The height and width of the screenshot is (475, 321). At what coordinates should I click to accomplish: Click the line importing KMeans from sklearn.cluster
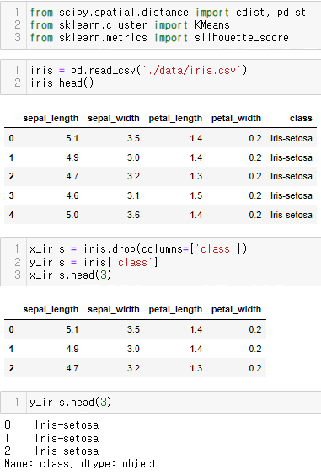130,25
